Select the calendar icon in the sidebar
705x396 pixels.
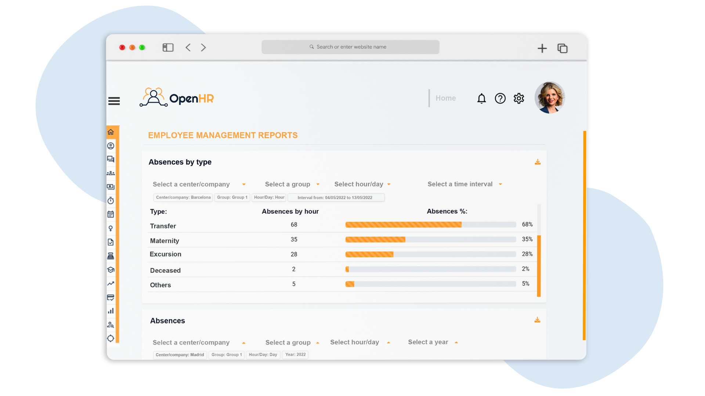(111, 214)
